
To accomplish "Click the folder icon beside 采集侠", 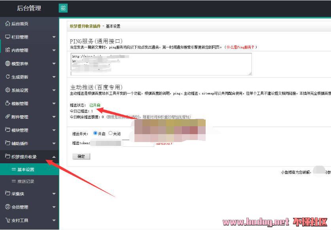I will (x=8, y=193).
